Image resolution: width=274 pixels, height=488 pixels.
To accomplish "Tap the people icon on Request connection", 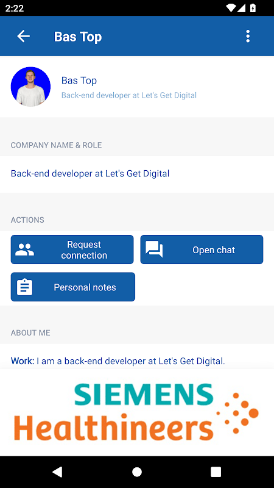I will [x=24, y=249].
